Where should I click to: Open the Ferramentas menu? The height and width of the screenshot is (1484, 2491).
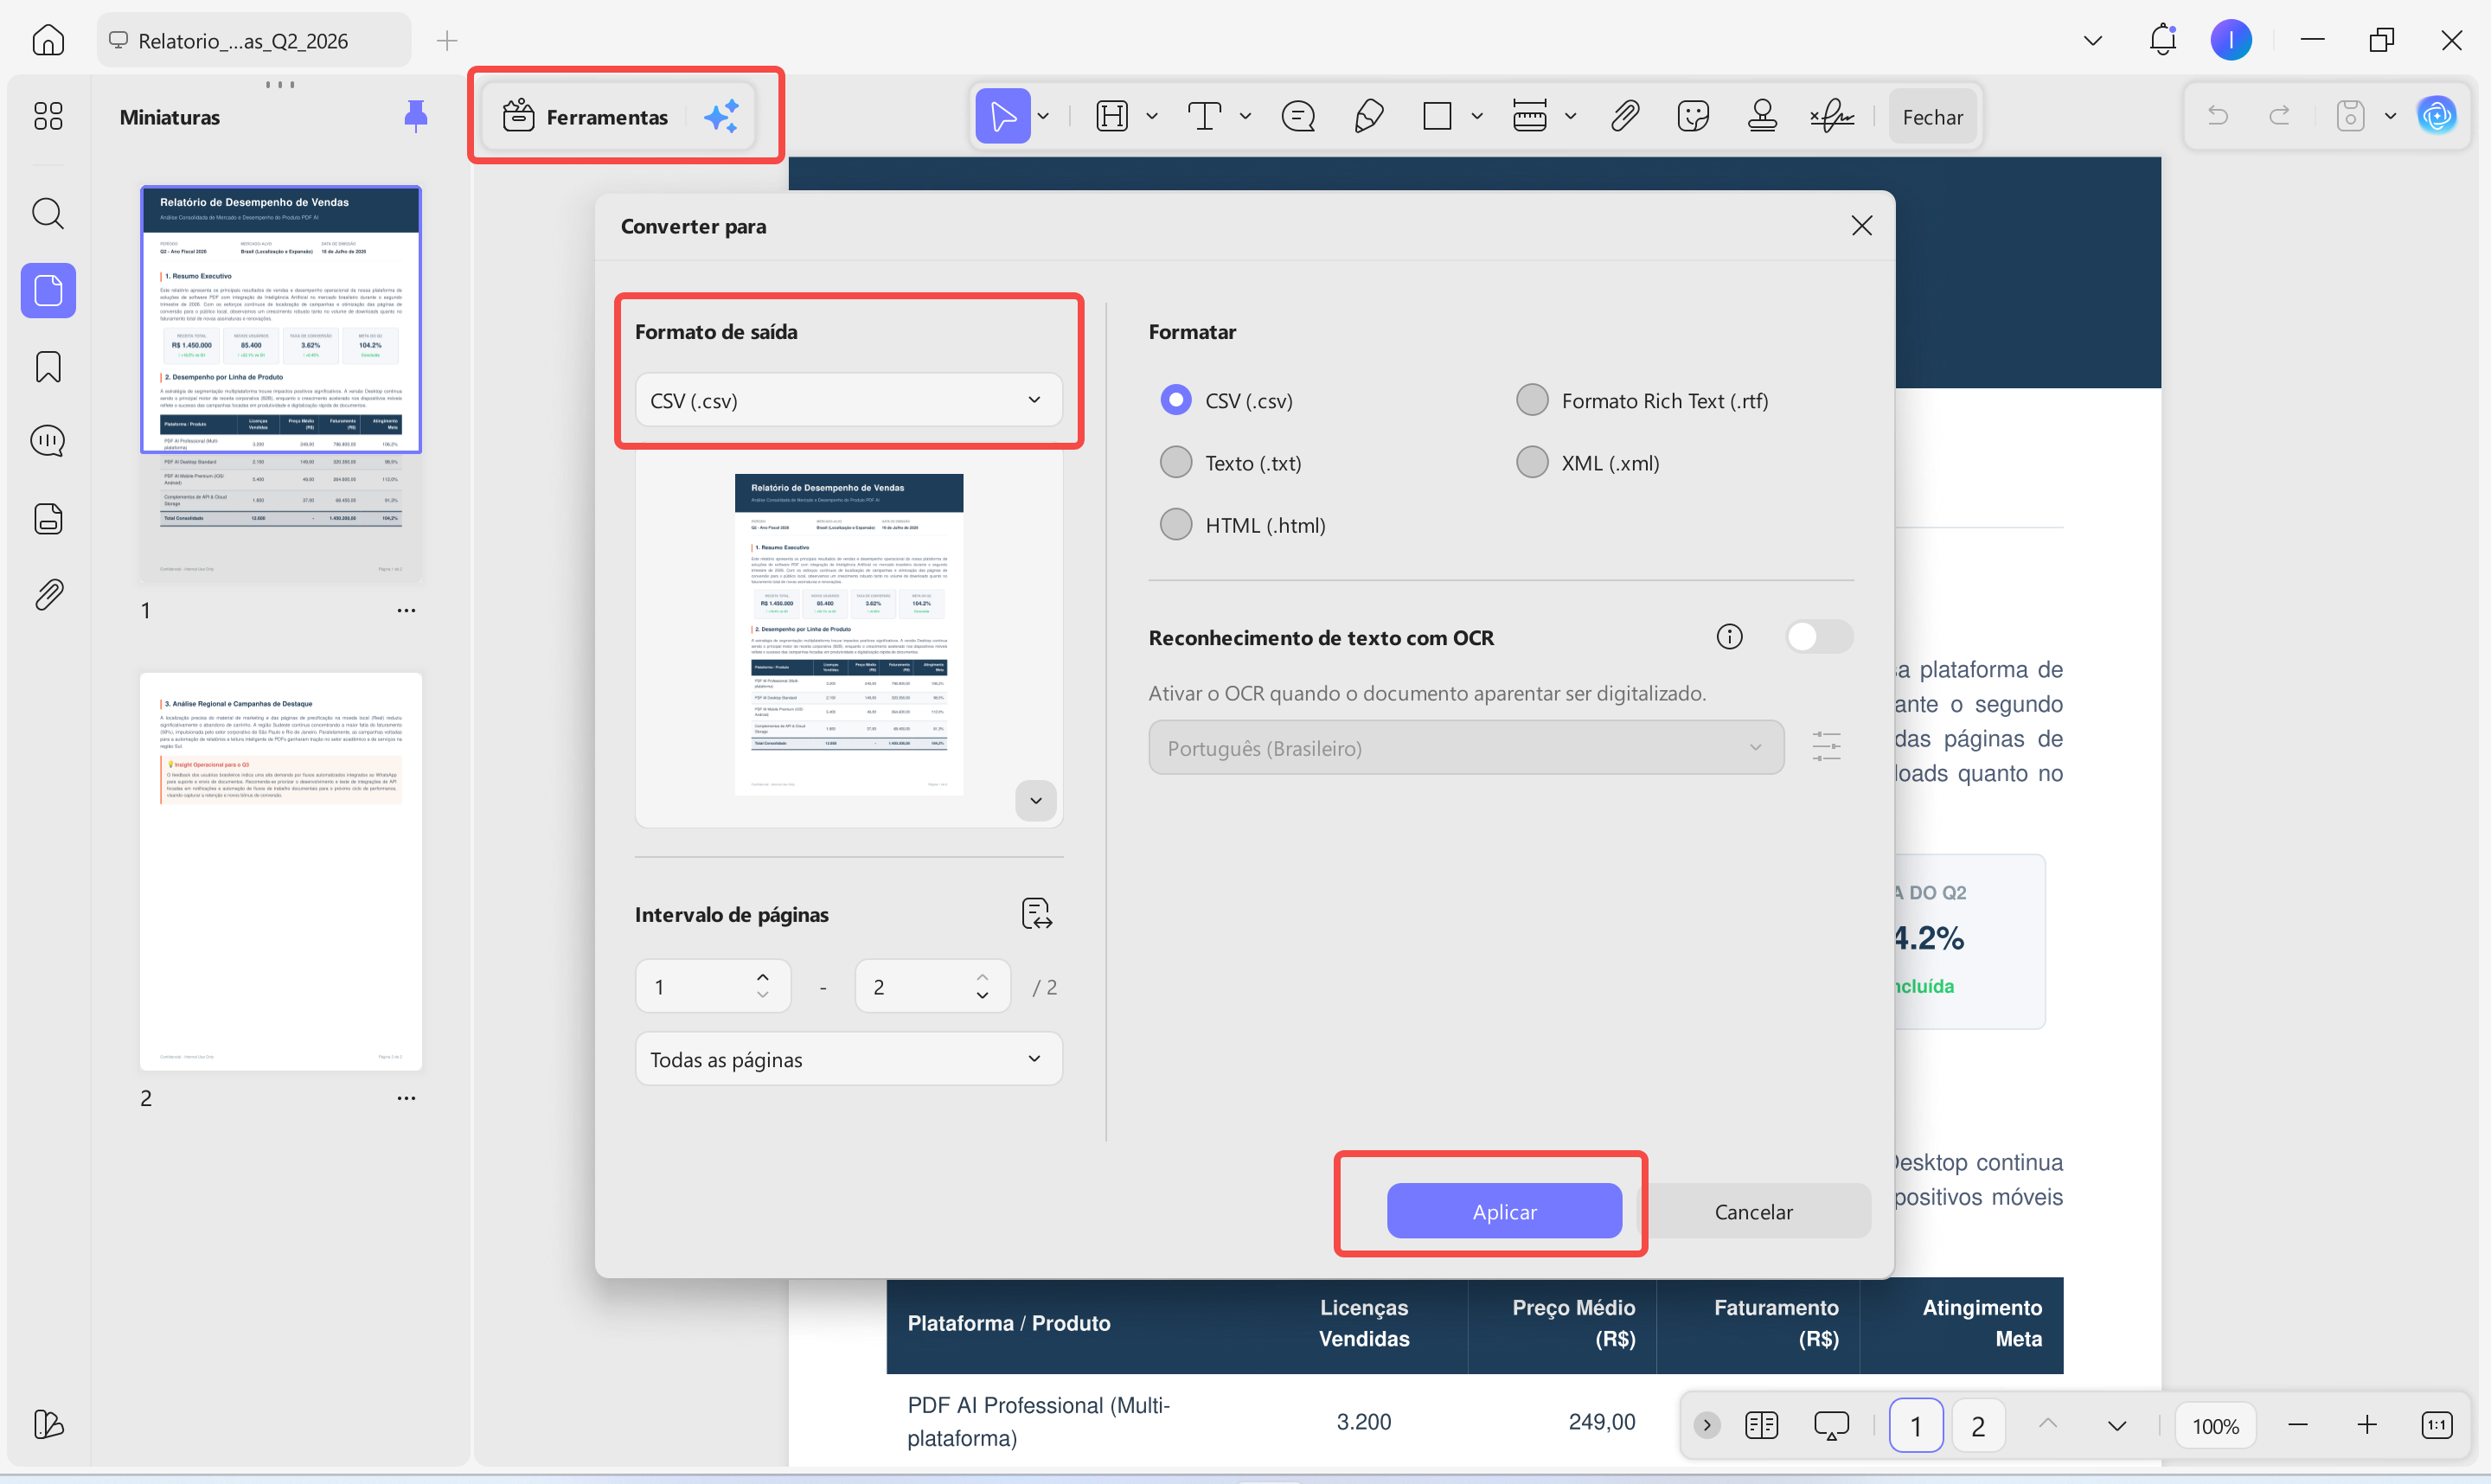click(586, 116)
